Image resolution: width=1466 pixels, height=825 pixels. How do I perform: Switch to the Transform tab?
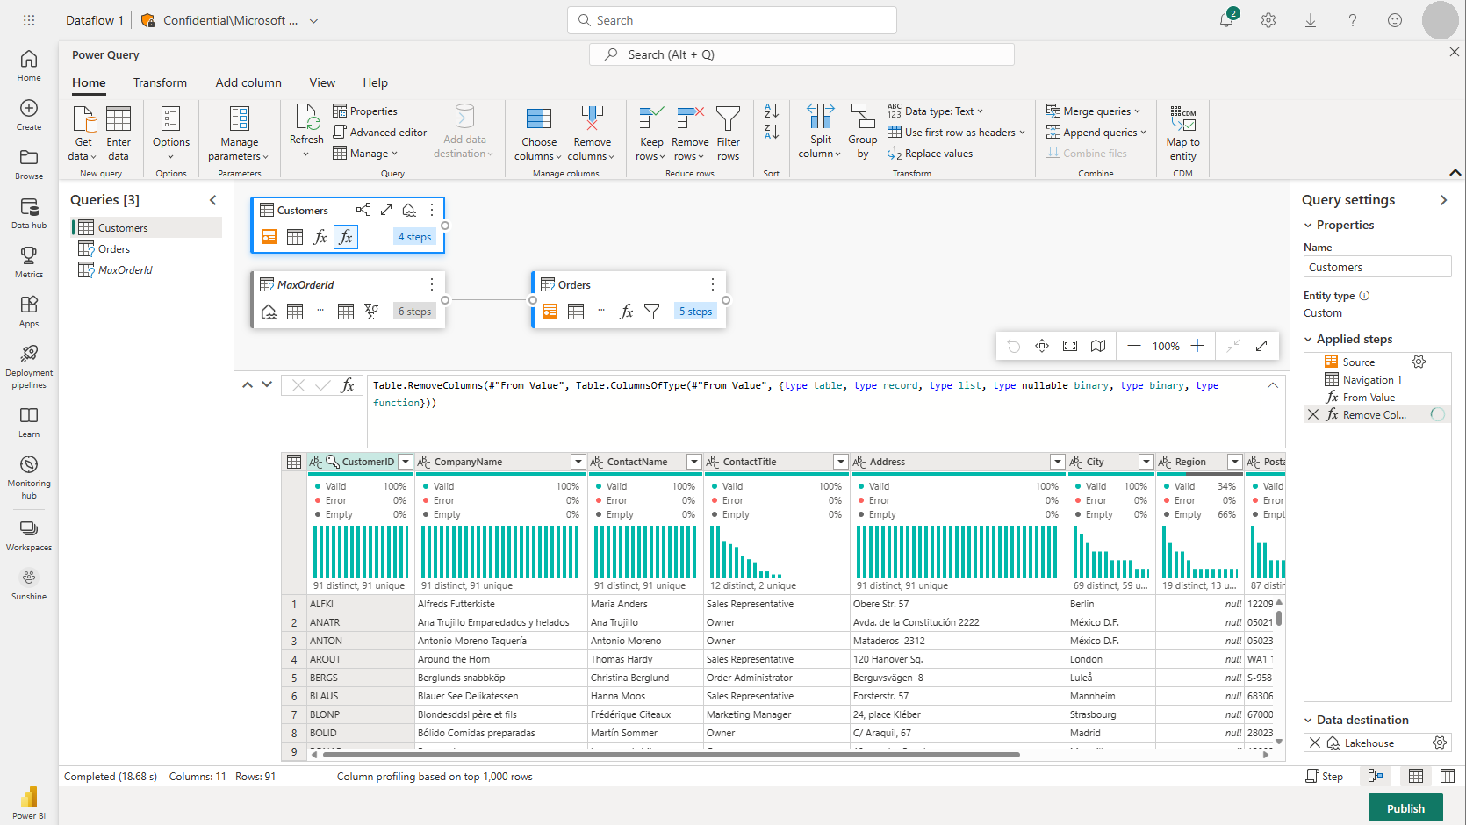pyautogui.click(x=160, y=82)
